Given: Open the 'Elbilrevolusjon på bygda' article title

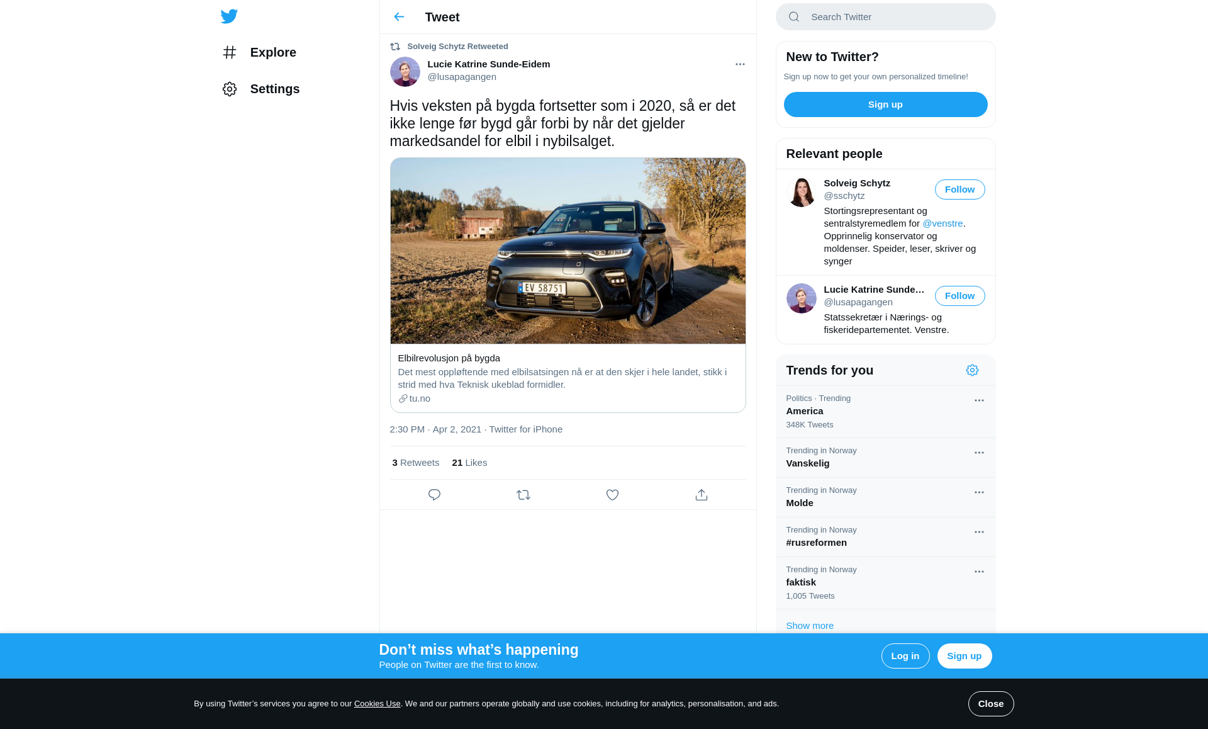Looking at the screenshot, I should (449, 358).
